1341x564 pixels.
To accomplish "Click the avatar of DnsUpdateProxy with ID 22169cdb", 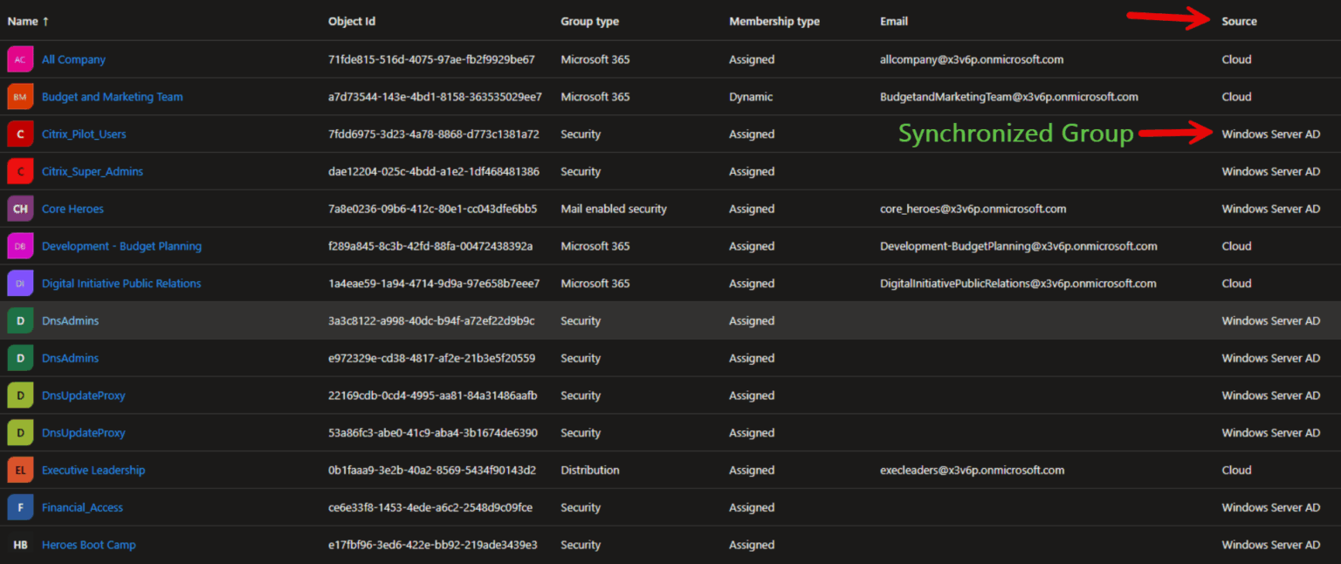I will (x=20, y=395).
